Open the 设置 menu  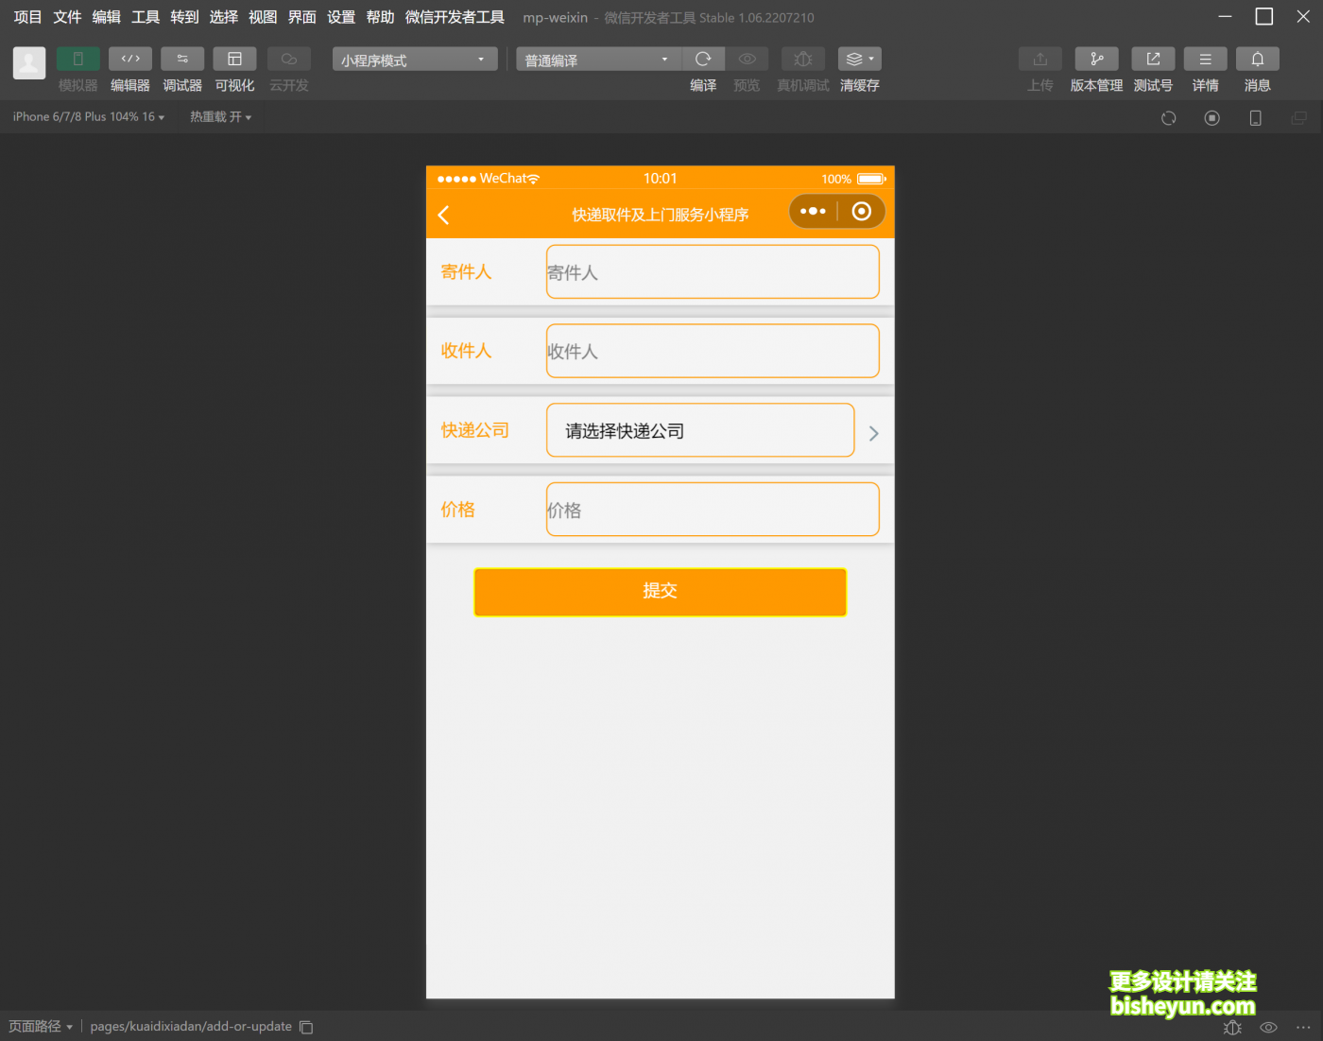(x=341, y=17)
